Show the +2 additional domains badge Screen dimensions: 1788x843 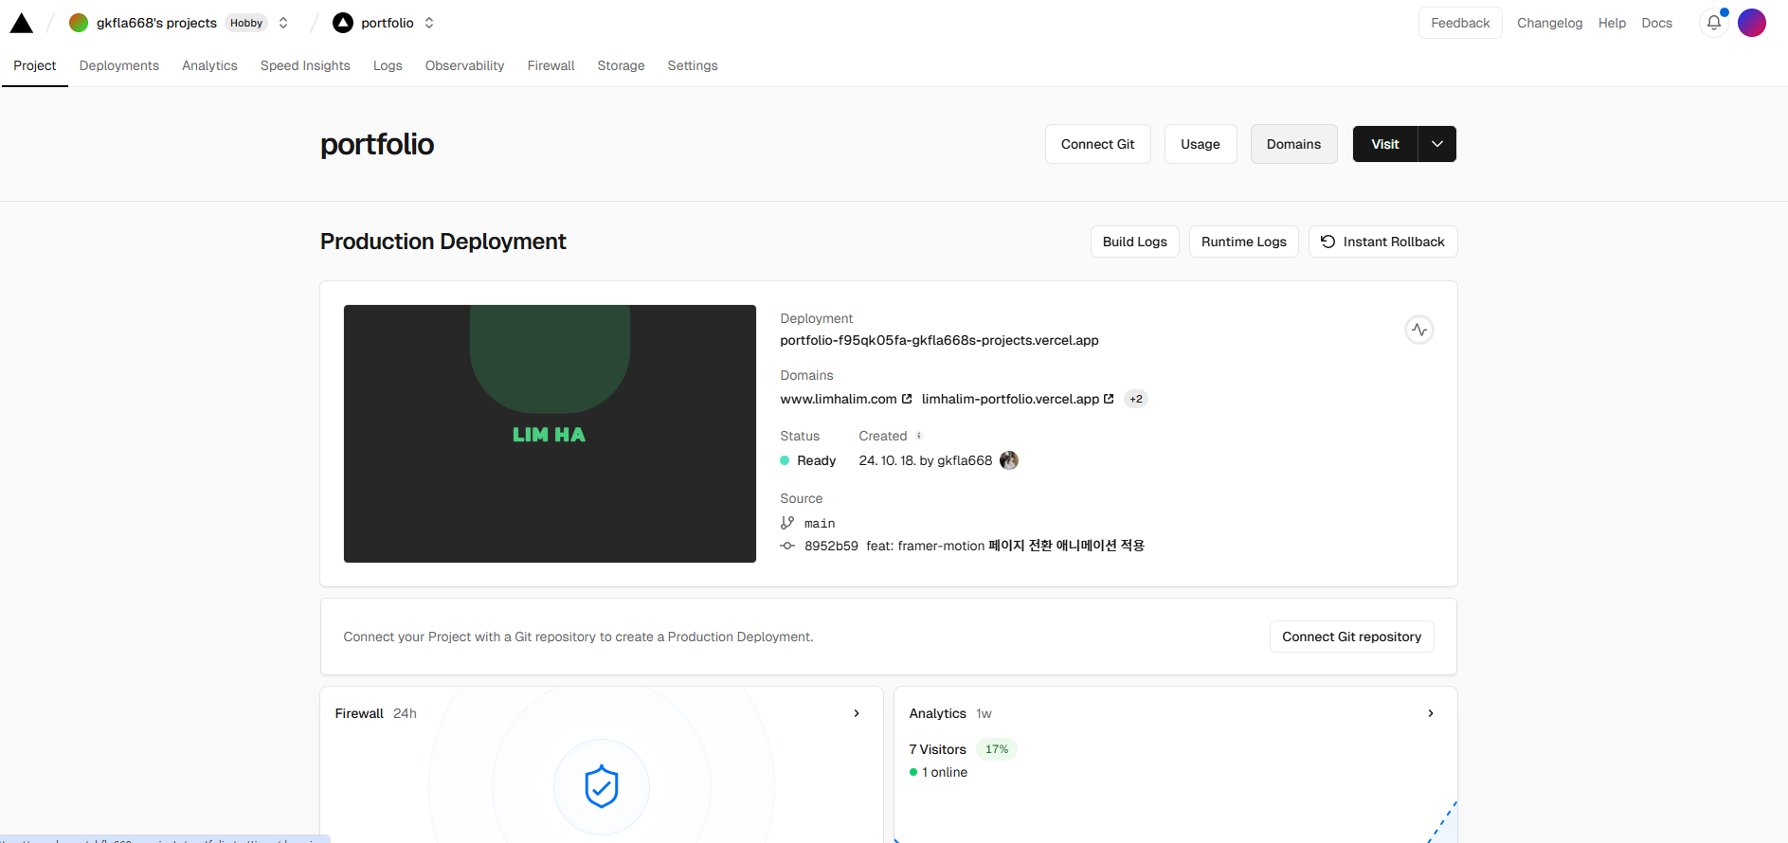pos(1136,399)
